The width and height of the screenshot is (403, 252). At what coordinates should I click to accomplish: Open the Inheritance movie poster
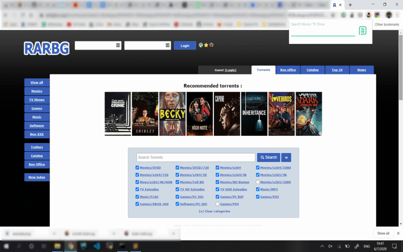click(254, 114)
